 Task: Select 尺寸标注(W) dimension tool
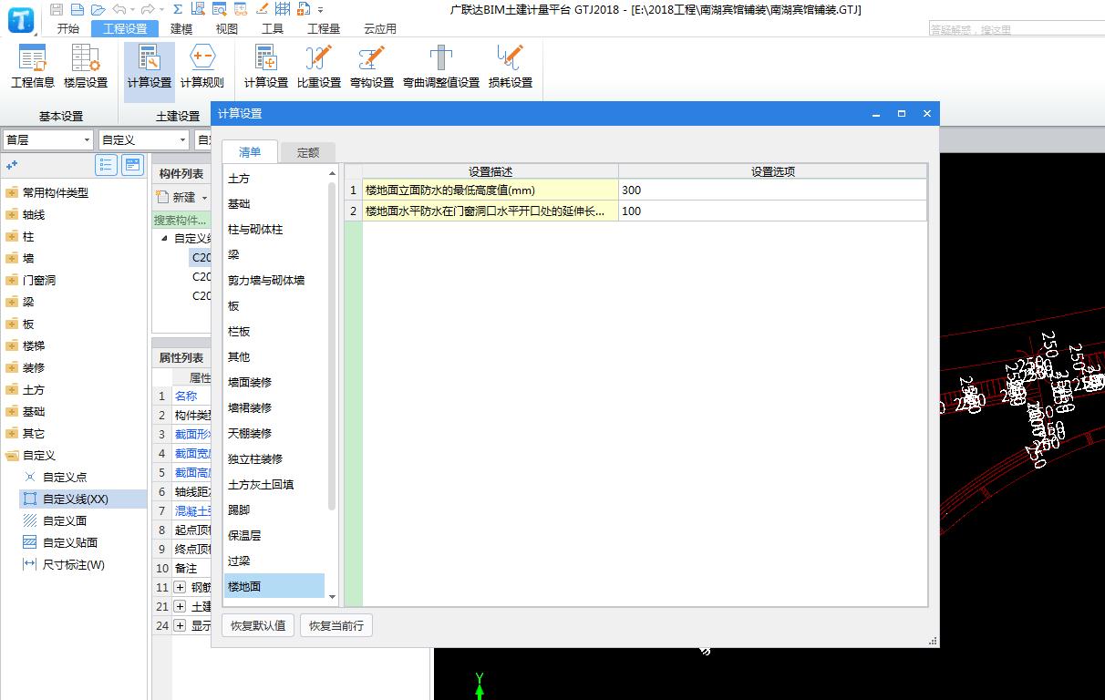64,564
